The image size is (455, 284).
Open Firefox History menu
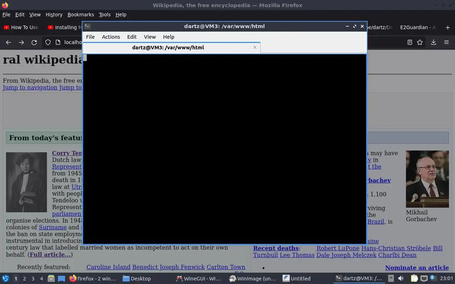[54, 15]
